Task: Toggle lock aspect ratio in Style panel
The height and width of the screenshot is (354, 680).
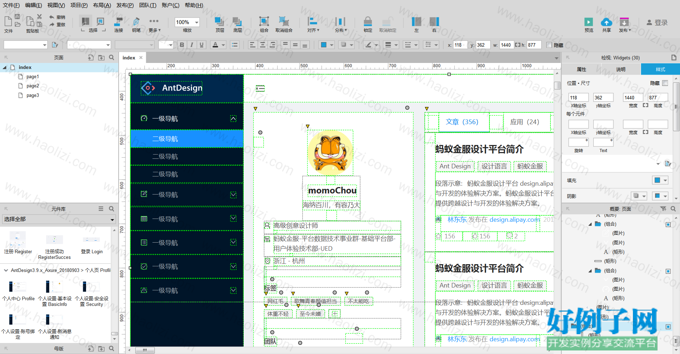Action: click(646, 105)
